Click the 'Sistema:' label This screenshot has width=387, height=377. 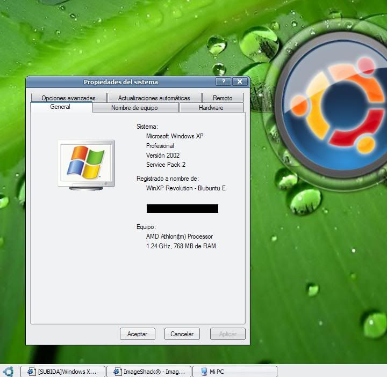(147, 127)
